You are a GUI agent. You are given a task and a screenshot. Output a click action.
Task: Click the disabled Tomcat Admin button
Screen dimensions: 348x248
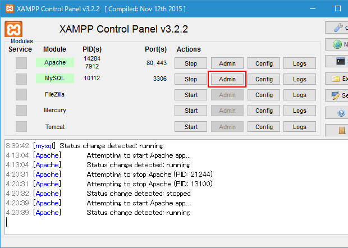pyautogui.click(x=227, y=127)
